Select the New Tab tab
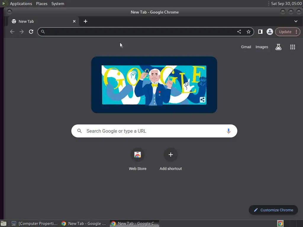The height and width of the screenshot is (227, 303). tap(43, 21)
